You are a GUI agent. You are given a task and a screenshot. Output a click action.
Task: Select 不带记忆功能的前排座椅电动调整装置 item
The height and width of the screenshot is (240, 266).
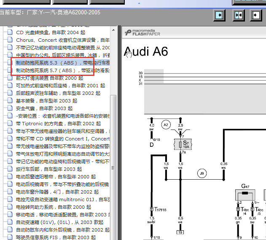coord(62,48)
